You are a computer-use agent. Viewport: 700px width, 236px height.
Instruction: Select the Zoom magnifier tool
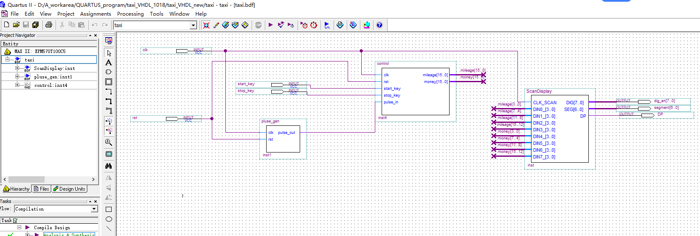(109, 142)
